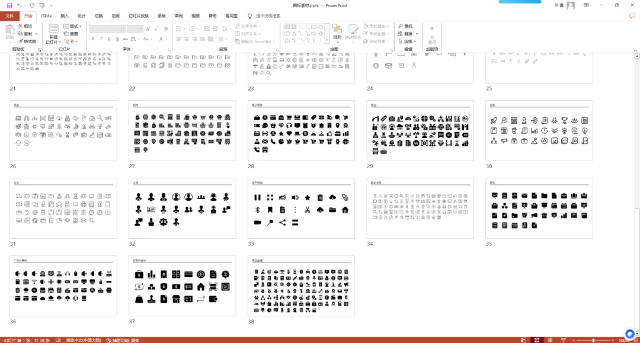
Task: Select slide 37 finance icons thumbnail
Action: 182,286
